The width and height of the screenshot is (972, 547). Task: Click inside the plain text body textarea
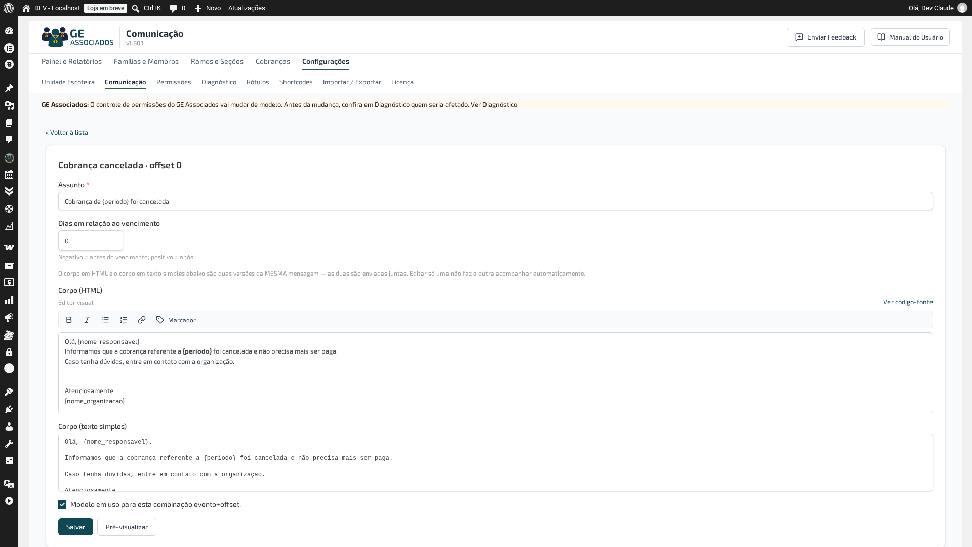[x=496, y=462]
